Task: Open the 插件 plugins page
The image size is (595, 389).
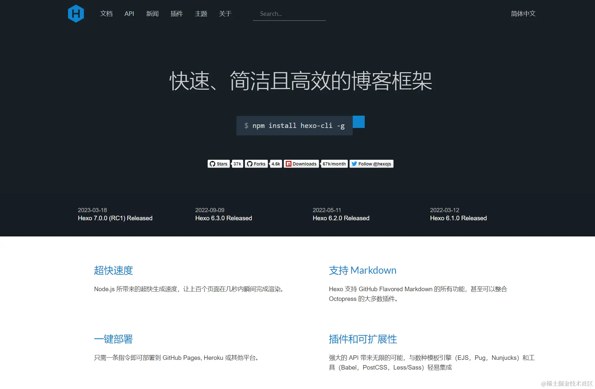Action: coord(177,14)
